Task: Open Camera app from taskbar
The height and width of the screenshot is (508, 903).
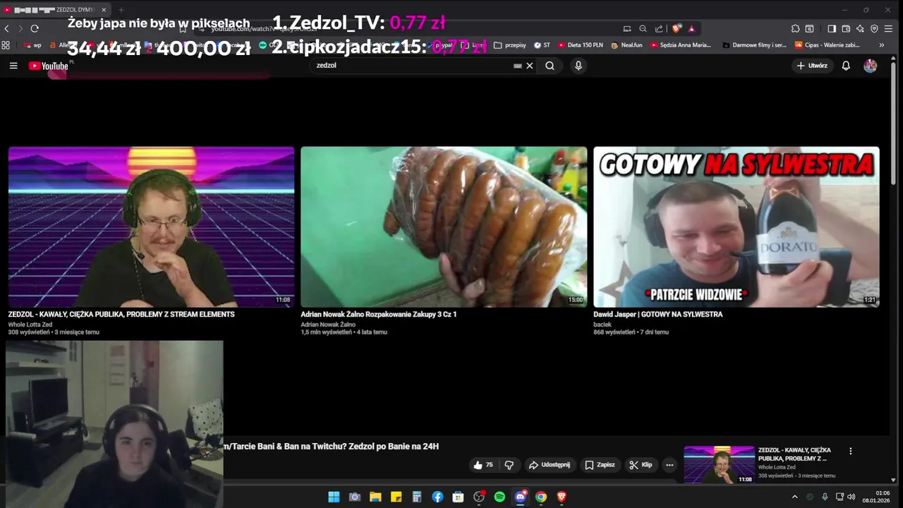Action: coord(355,497)
